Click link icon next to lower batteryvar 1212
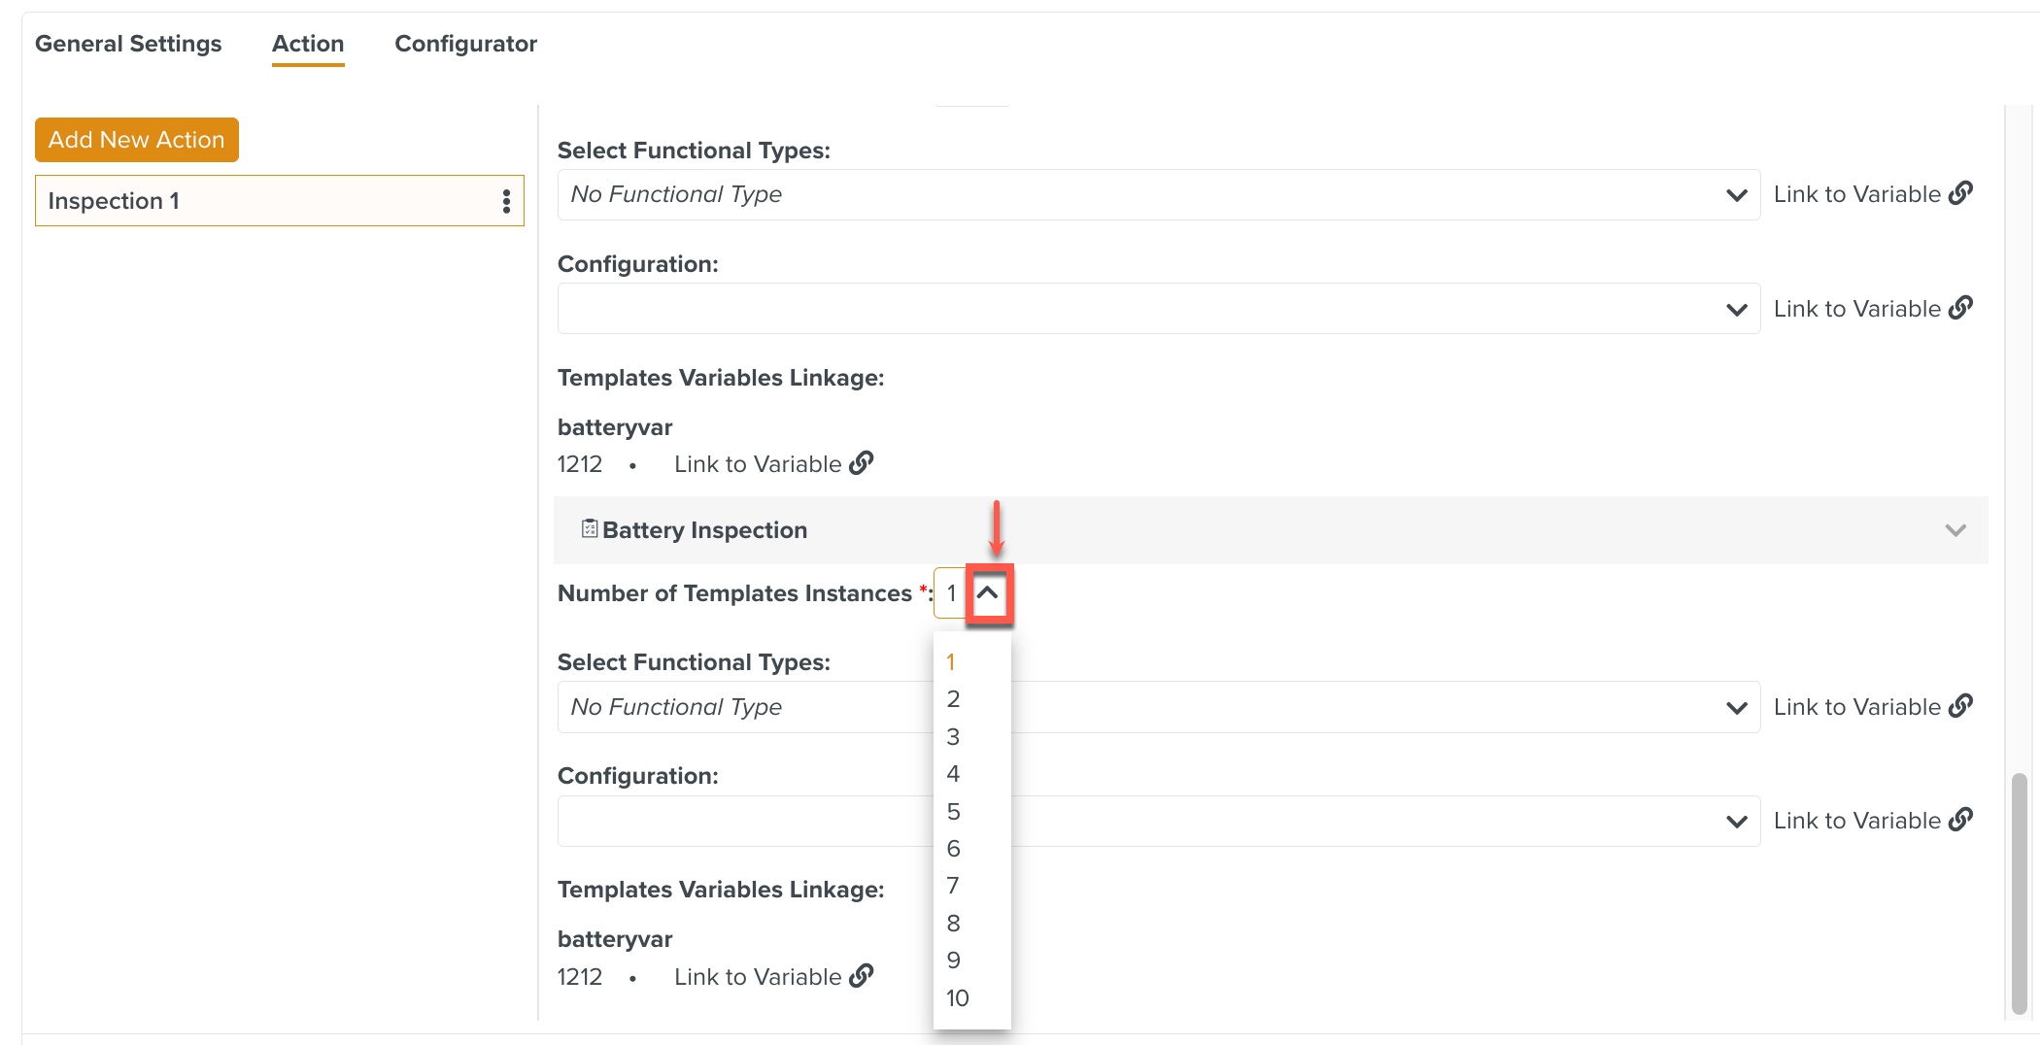The width and height of the screenshot is (2040, 1045). (x=862, y=975)
